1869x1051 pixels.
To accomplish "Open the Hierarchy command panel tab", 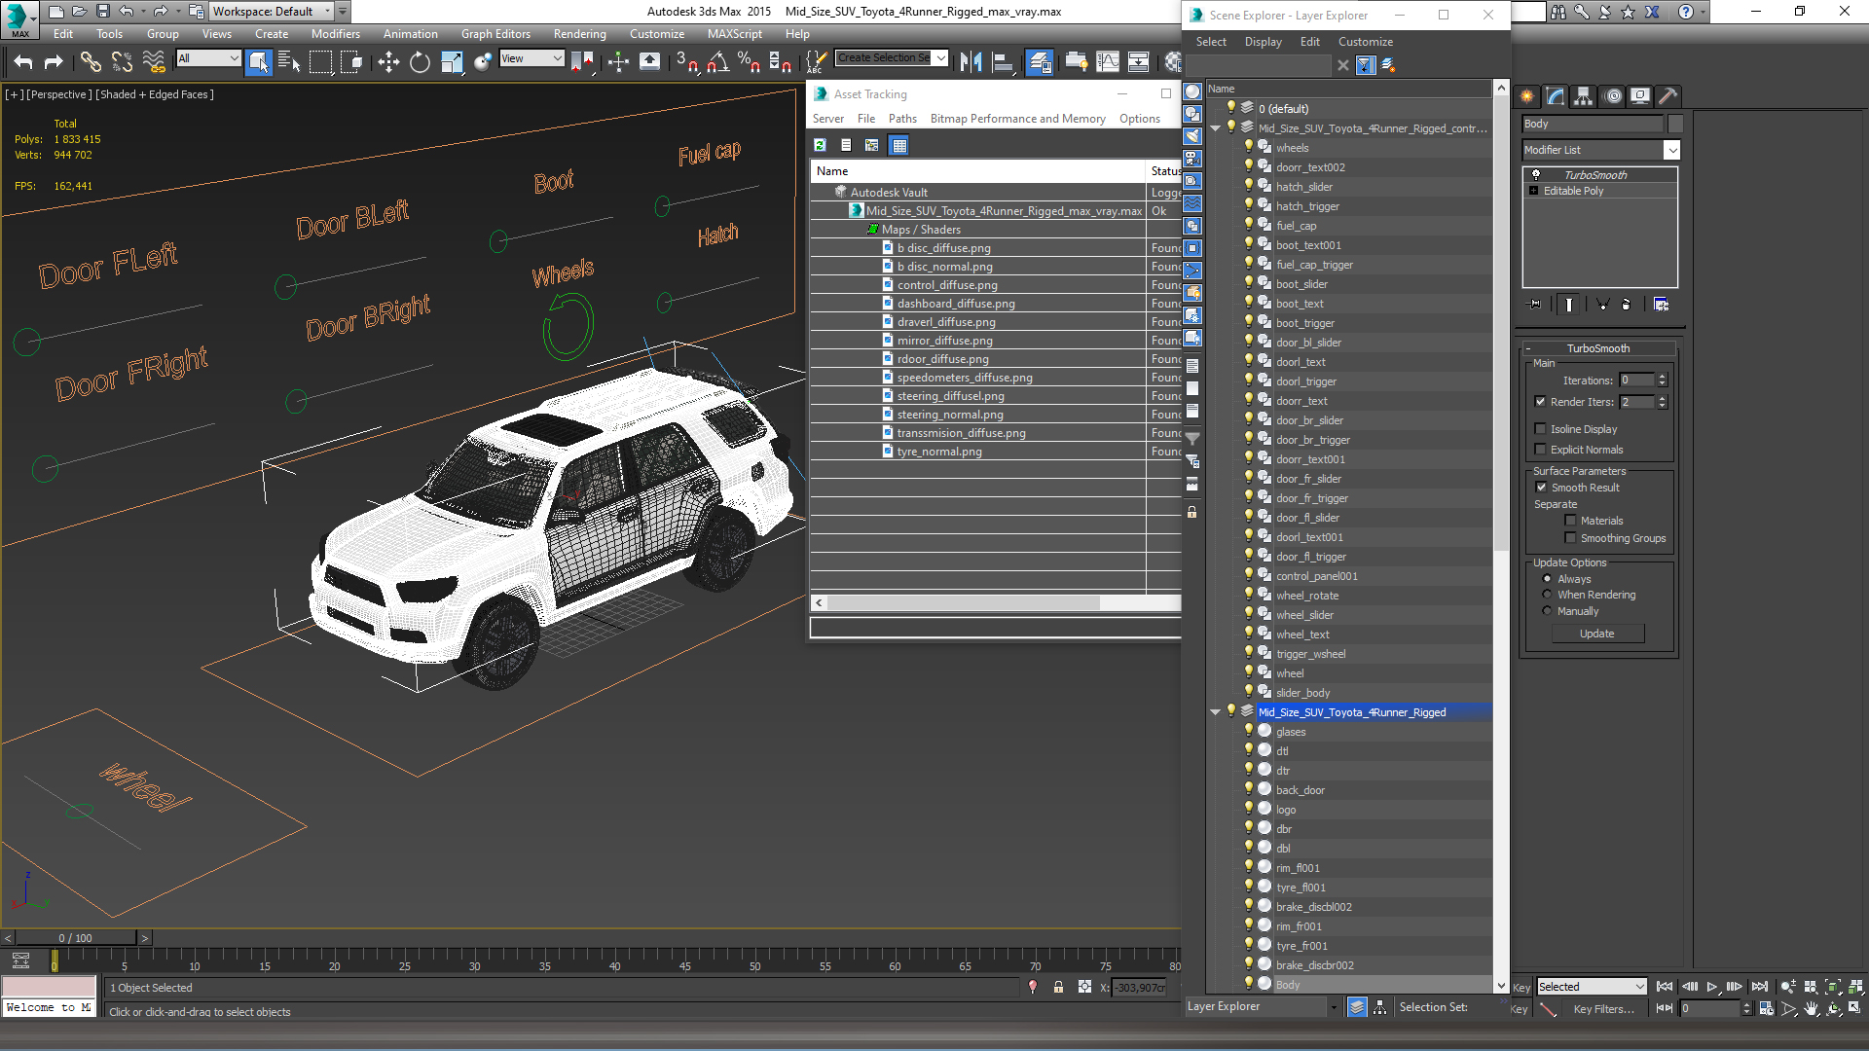I will pyautogui.click(x=1584, y=95).
